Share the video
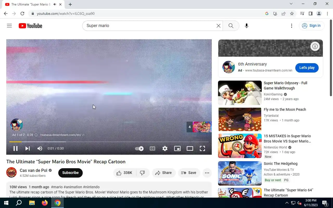Screen dimensions: 333x208 pyautogui.click(x=164, y=173)
